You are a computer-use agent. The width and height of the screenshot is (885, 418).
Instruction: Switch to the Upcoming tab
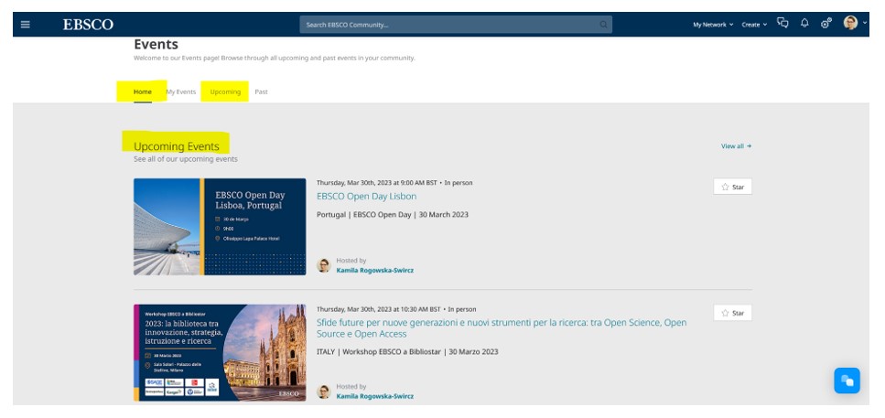(225, 91)
